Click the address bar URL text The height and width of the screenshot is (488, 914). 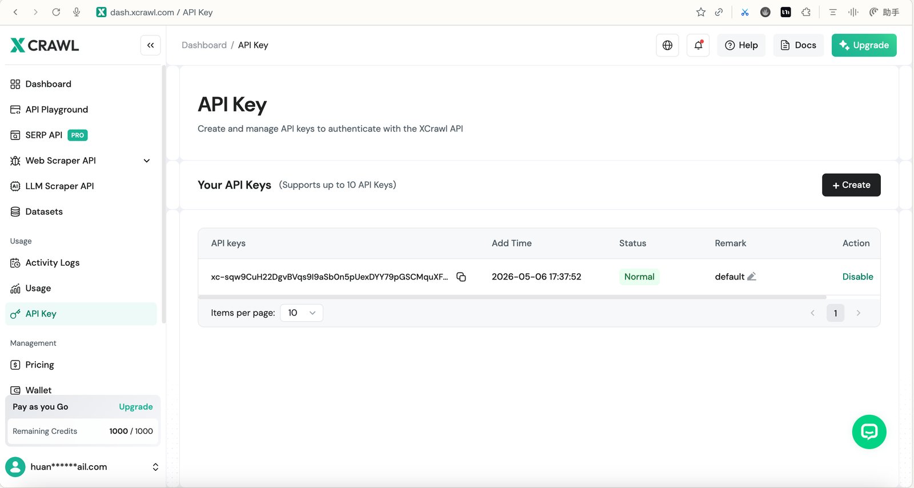tap(161, 12)
